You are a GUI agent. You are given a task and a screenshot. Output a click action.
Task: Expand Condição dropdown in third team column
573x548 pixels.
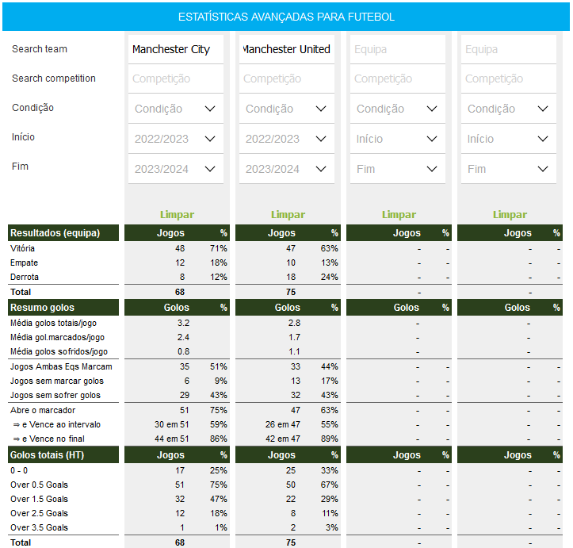click(398, 109)
